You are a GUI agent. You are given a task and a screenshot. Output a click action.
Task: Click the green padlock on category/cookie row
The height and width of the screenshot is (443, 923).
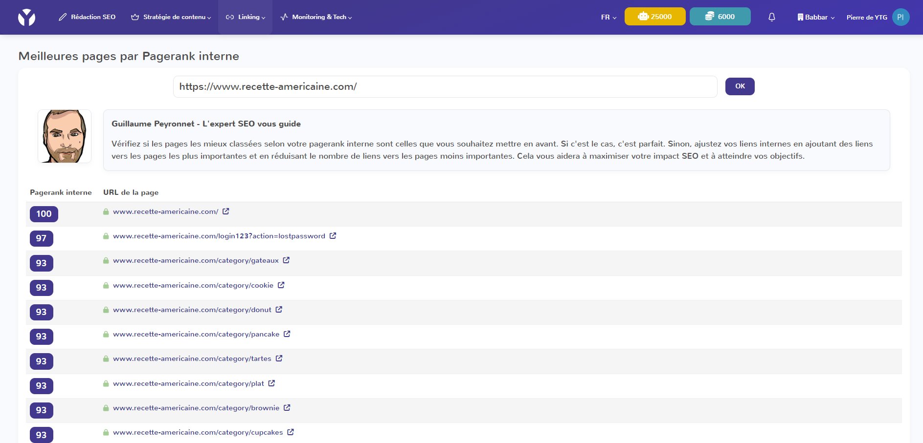[106, 285]
